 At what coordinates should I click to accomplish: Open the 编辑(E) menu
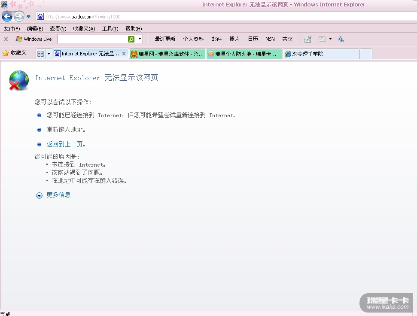[35, 29]
